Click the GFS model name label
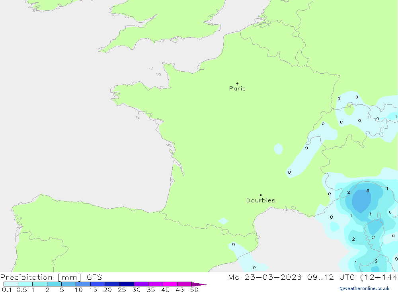398x292 pixels. coord(94,277)
